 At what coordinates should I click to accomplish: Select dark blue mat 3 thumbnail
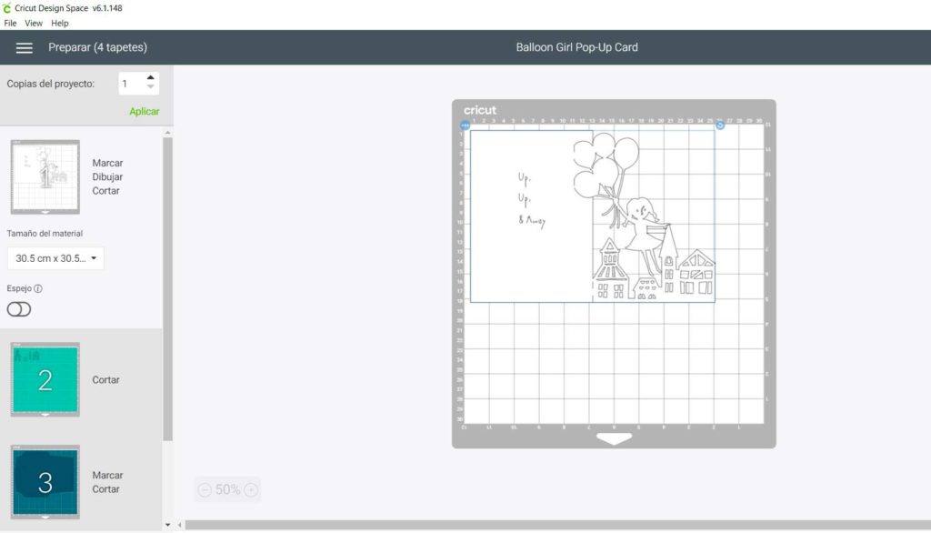(45, 482)
